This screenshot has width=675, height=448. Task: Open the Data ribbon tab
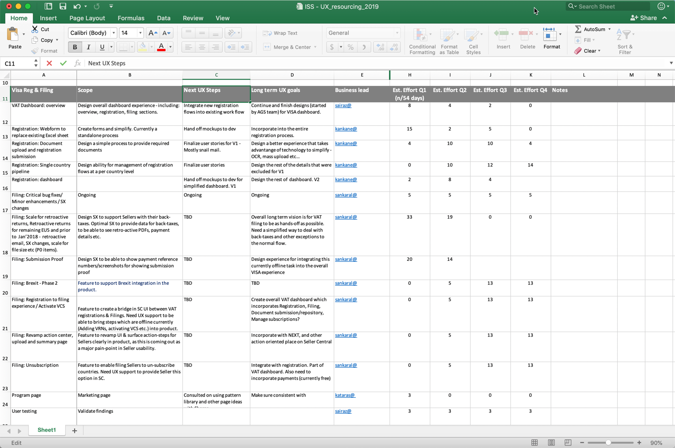pyautogui.click(x=164, y=18)
